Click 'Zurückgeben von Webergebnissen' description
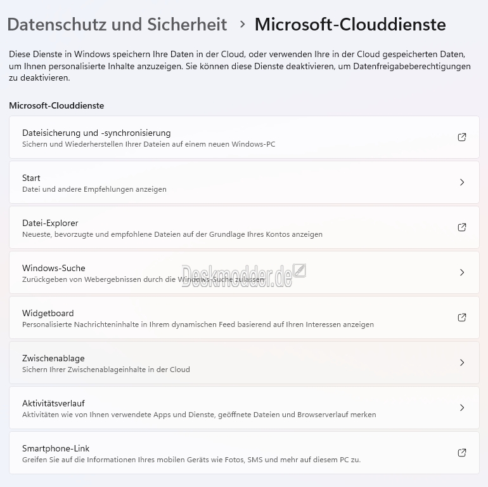Screen dimensions: 488x487 pyautogui.click(x=143, y=279)
